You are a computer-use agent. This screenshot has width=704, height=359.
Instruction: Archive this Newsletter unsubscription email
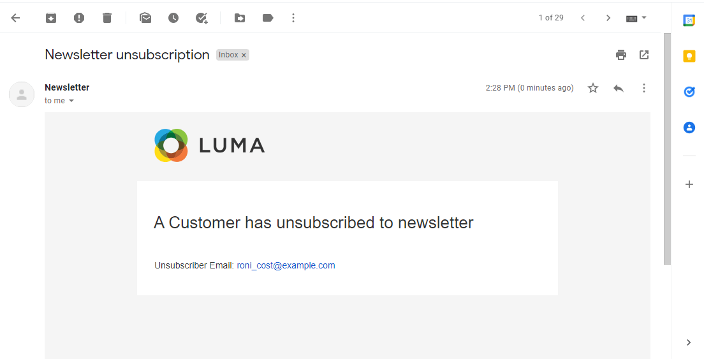[x=51, y=18]
